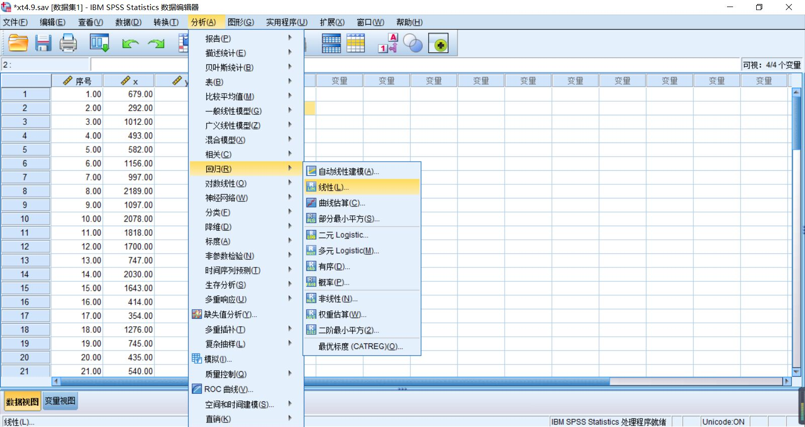Viewport: 805px width, 427px height.
Task: Click the Open data document folder icon
Action: (x=18, y=43)
